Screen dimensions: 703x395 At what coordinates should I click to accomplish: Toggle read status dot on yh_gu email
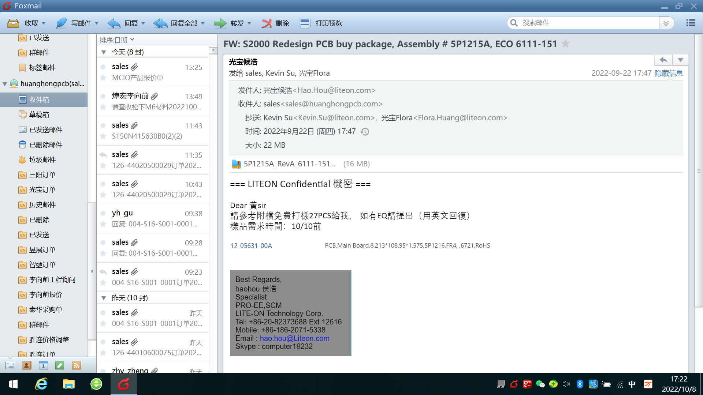click(x=103, y=214)
